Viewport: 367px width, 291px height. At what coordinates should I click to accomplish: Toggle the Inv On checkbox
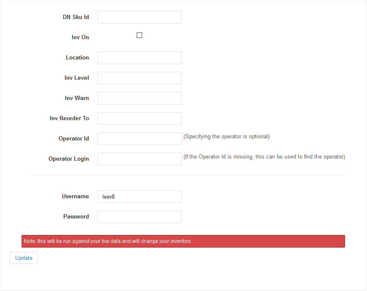[x=139, y=35]
